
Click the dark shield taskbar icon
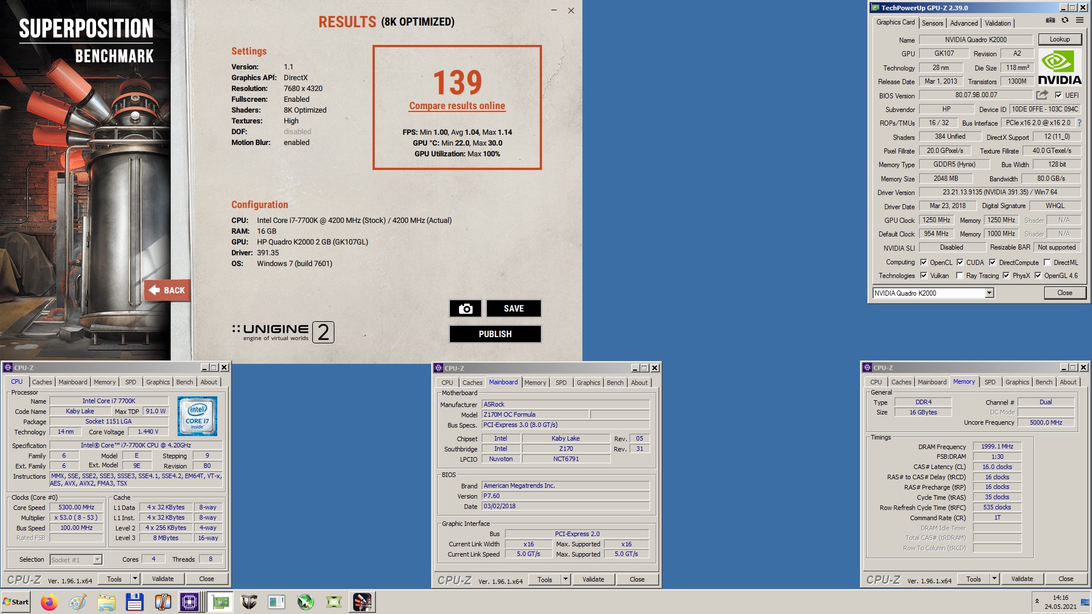[x=249, y=602]
